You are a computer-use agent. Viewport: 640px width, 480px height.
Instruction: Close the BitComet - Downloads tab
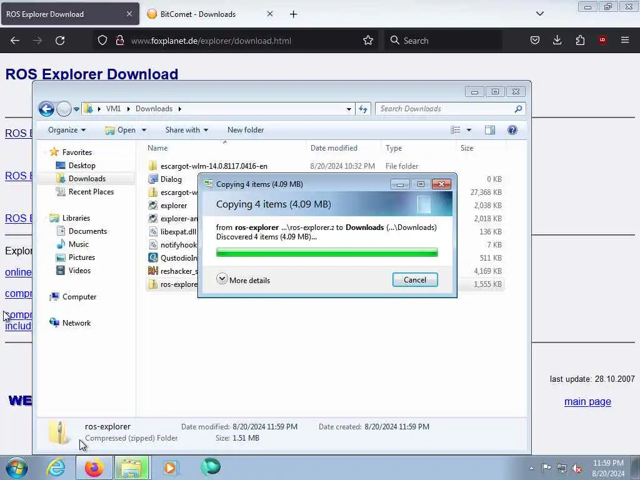point(270,14)
